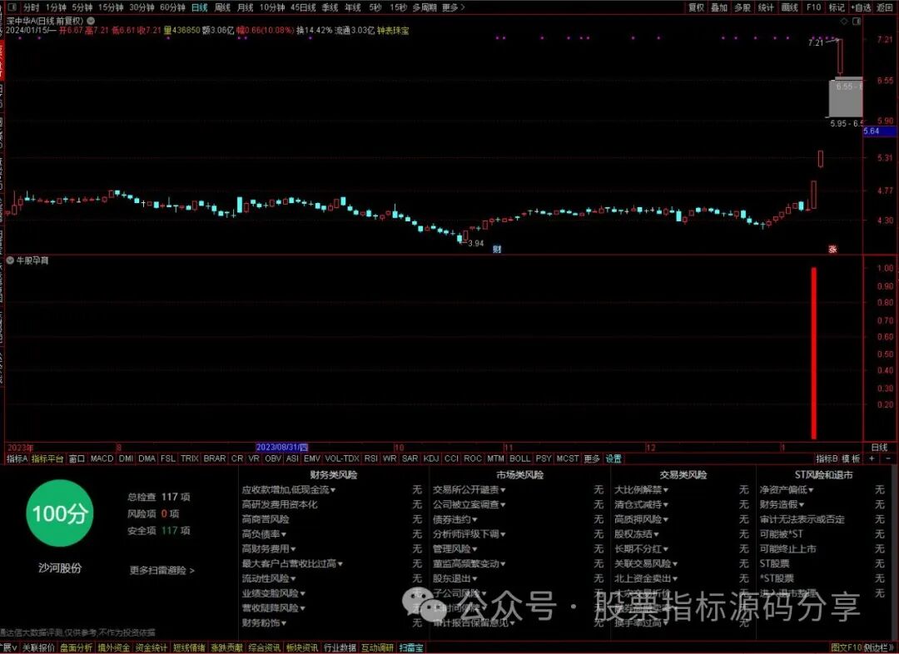Image resolution: width=899 pixels, height=654 pixels.
Task: Select the BOLL indicator
Action: (x=520, y=458)
